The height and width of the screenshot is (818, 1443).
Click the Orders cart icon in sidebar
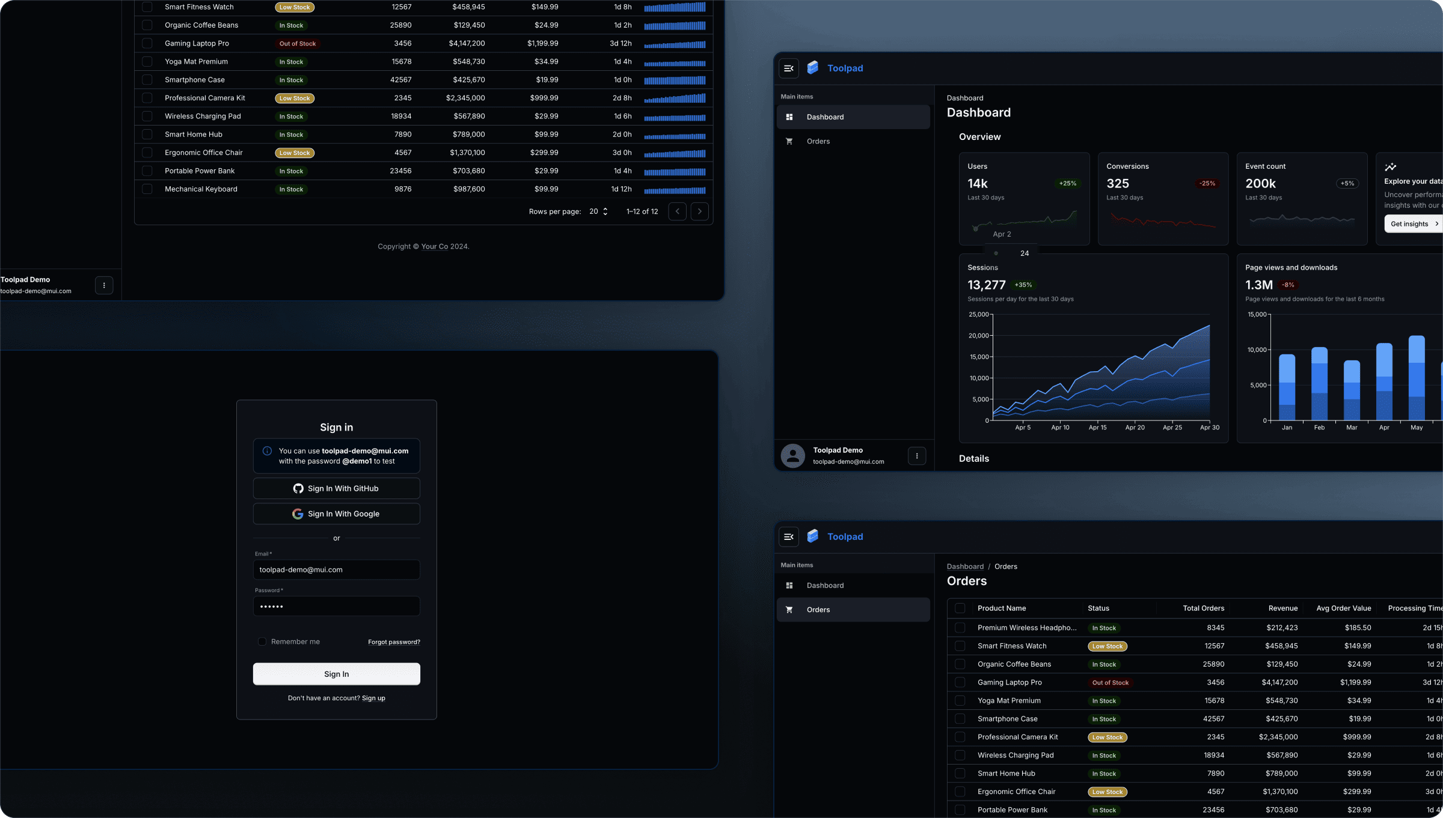(789, 141)
